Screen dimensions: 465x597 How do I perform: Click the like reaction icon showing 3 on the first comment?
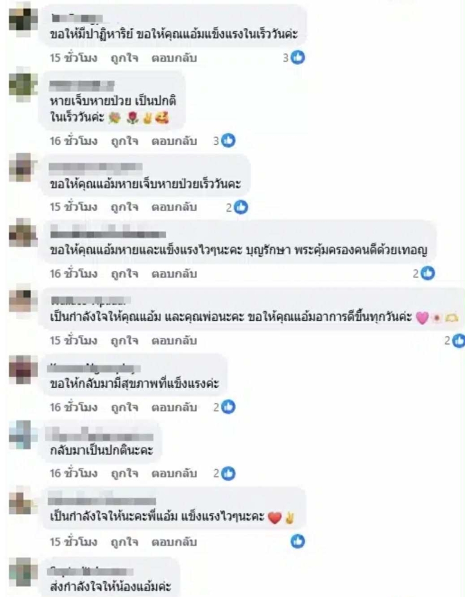(298, 58)
